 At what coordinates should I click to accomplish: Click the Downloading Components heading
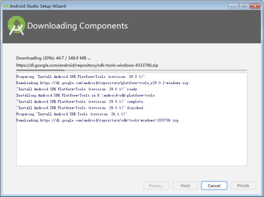pyautogui.click(x=78, y=26)
